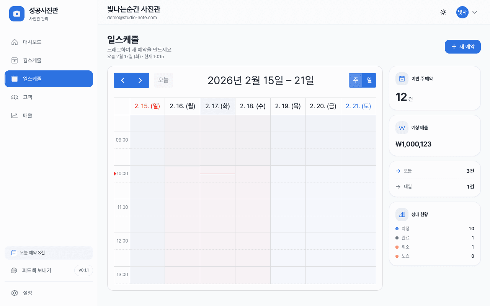The image size is (490, 306).
Task: Open the 대시보드 home icon in sidebar
Action: [15, 42]
